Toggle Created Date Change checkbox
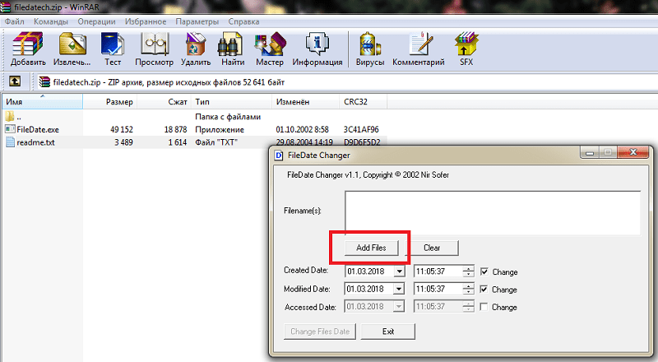The image size is (658, 362). click(x=484, y=271)
